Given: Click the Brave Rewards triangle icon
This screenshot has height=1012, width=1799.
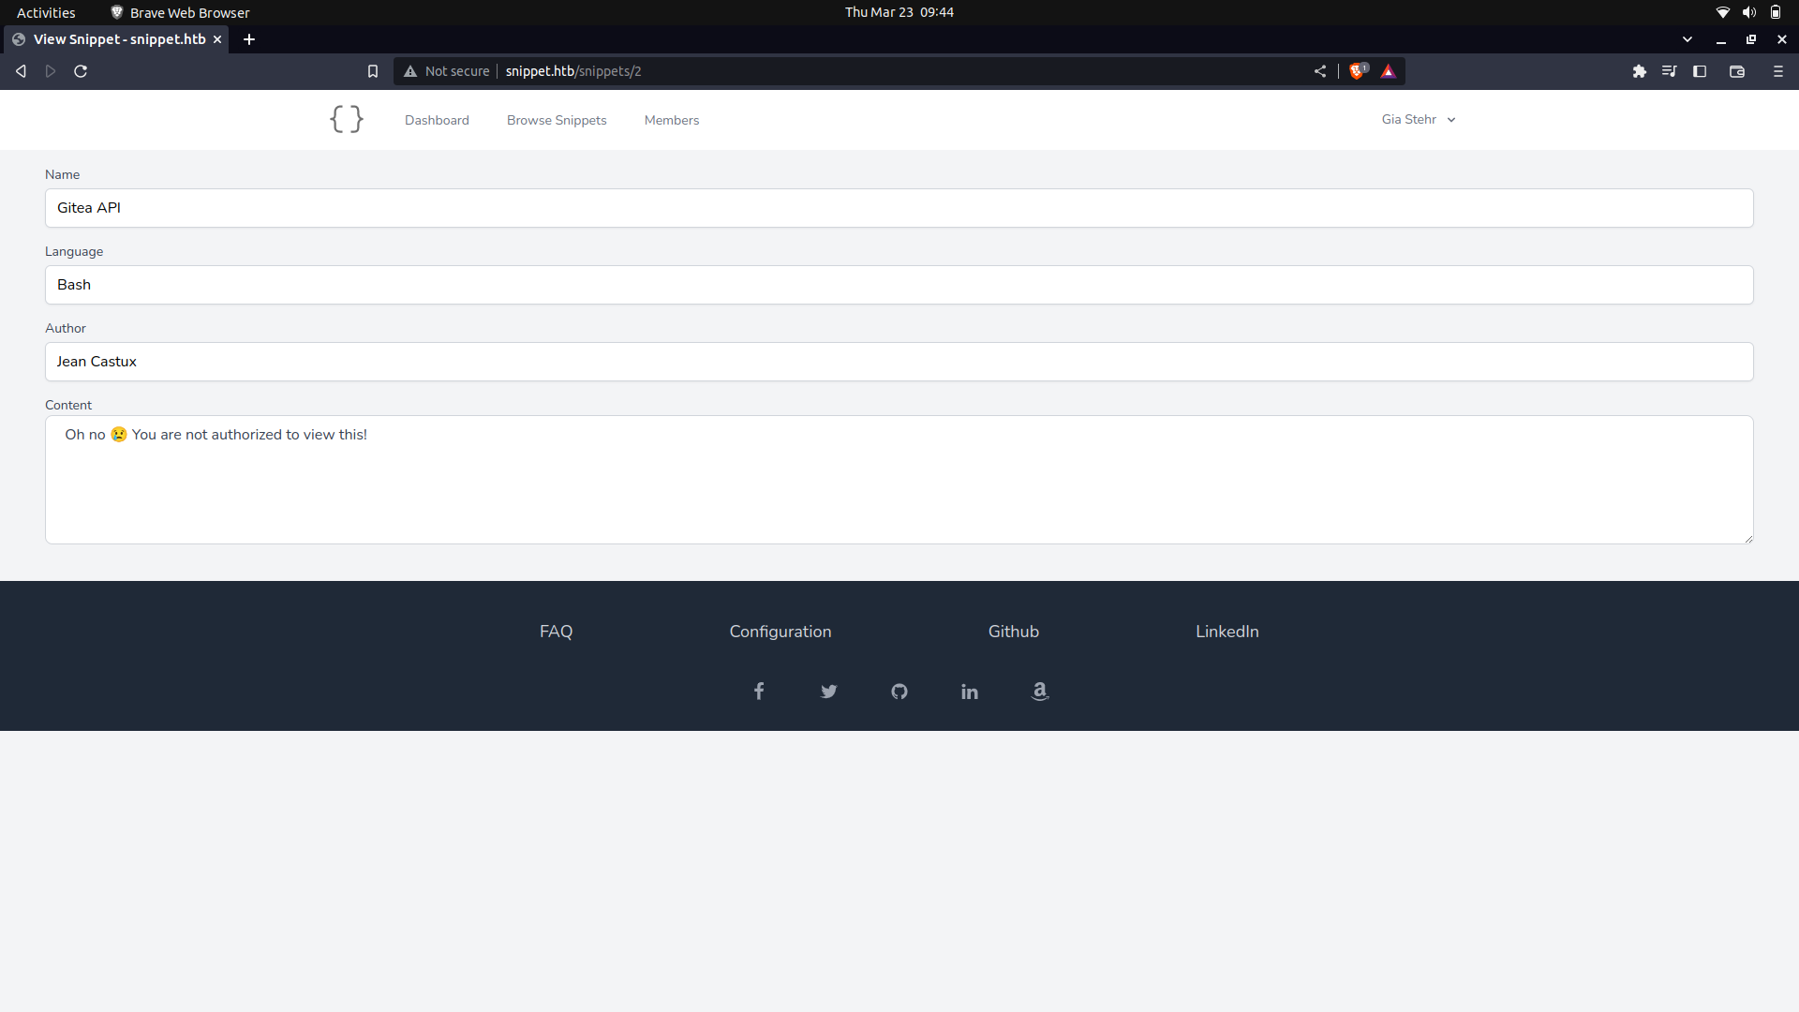Looking at the screenshot, I should point(1389,70).
